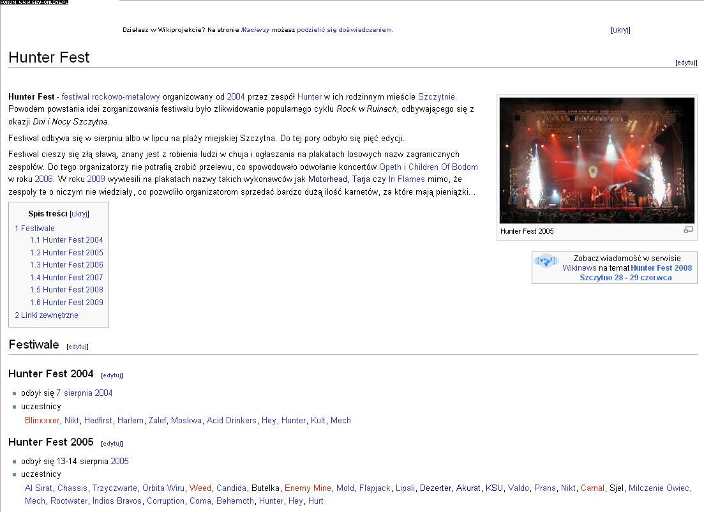
Task: Hide the Wikiproject notice with ukryj
Action: 620,30
